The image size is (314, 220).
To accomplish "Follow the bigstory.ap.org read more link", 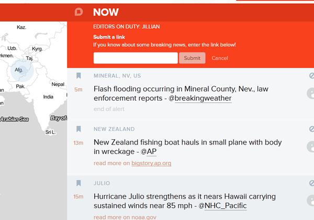I will click(x=151, y=163).
